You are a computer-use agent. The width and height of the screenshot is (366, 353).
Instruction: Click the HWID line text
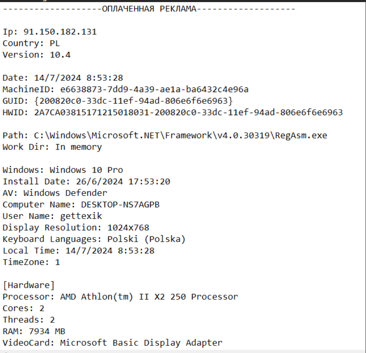[x=173, y=112]
